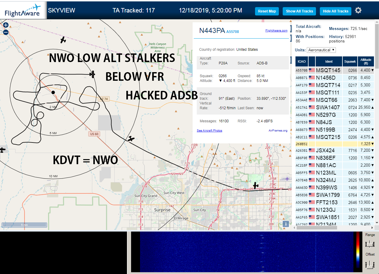Sort table by ICAO column
The width and height of the screenshot is (379, 274).
[x=301, y=61]
